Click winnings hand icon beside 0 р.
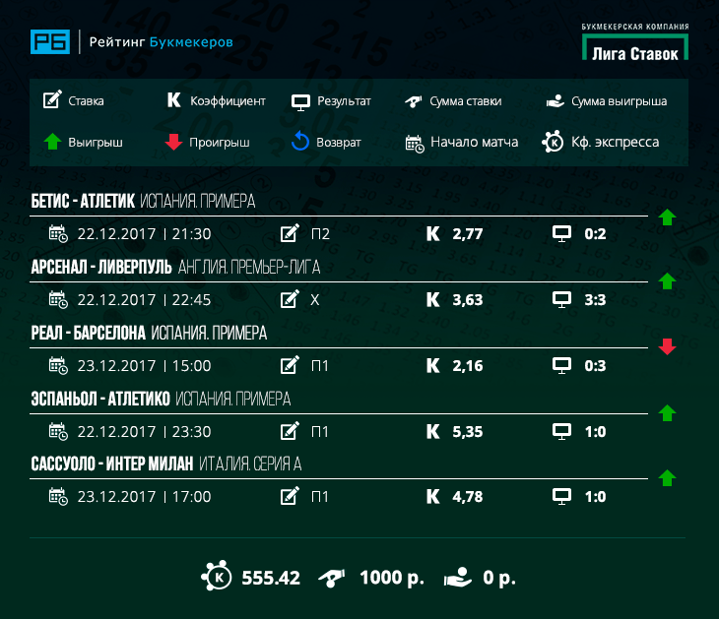Screen dimensions: 719x619 click(x=458, y=578)
